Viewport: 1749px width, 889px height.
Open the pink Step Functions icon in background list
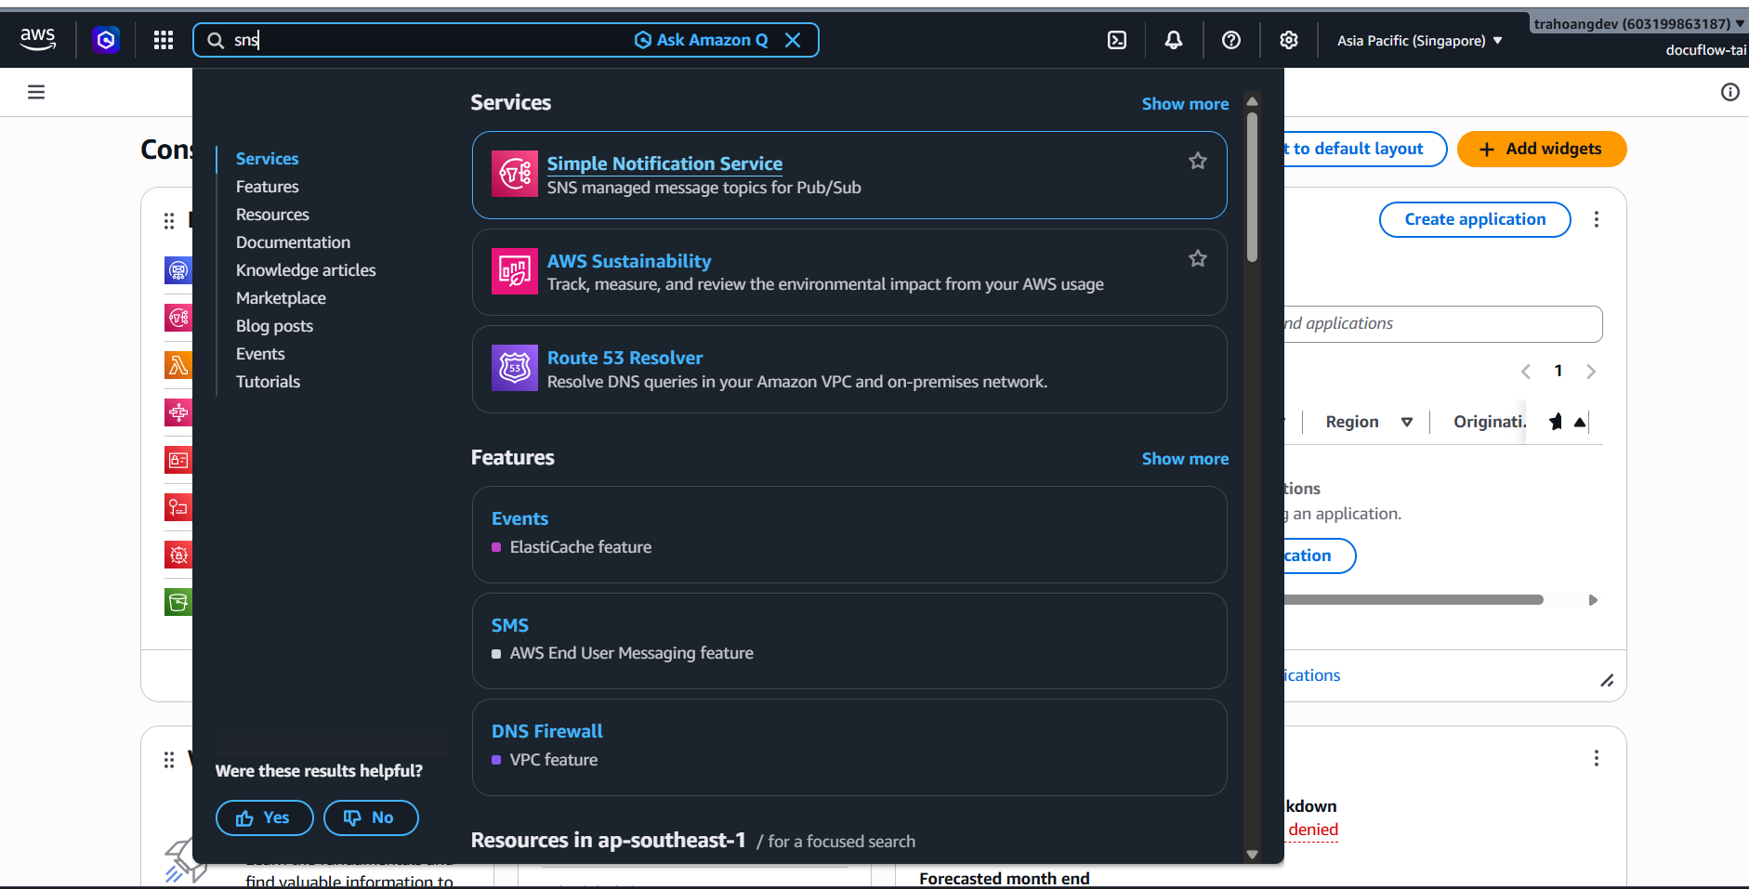click(178, 412)
